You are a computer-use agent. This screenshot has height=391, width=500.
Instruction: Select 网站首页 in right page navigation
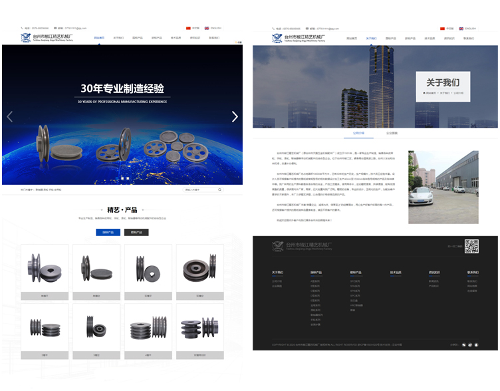(x=352, y=39)
